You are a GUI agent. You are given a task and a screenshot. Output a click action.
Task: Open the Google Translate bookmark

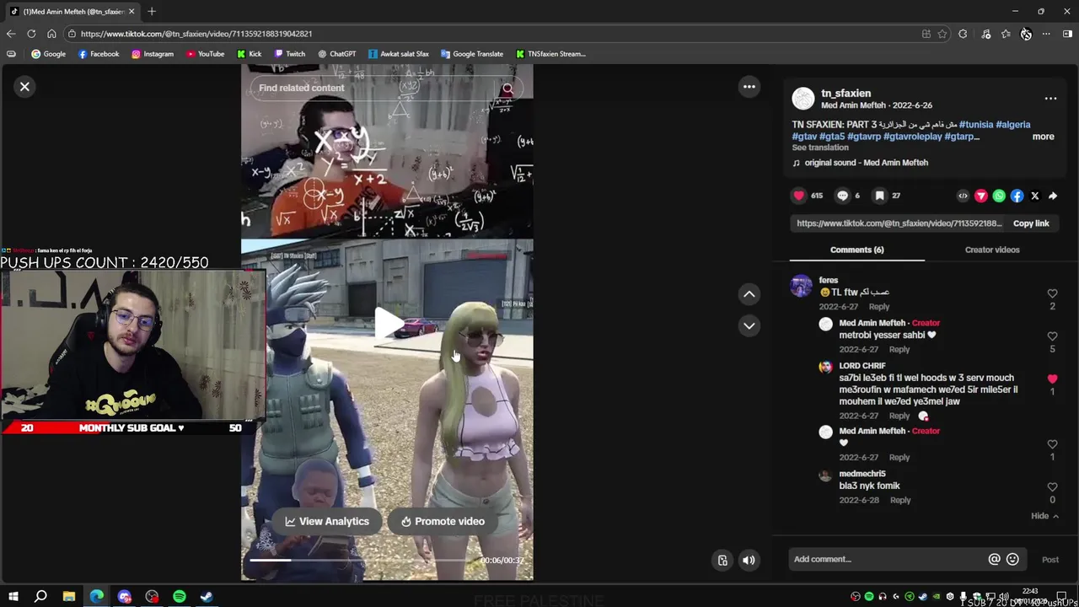[472, 54]
